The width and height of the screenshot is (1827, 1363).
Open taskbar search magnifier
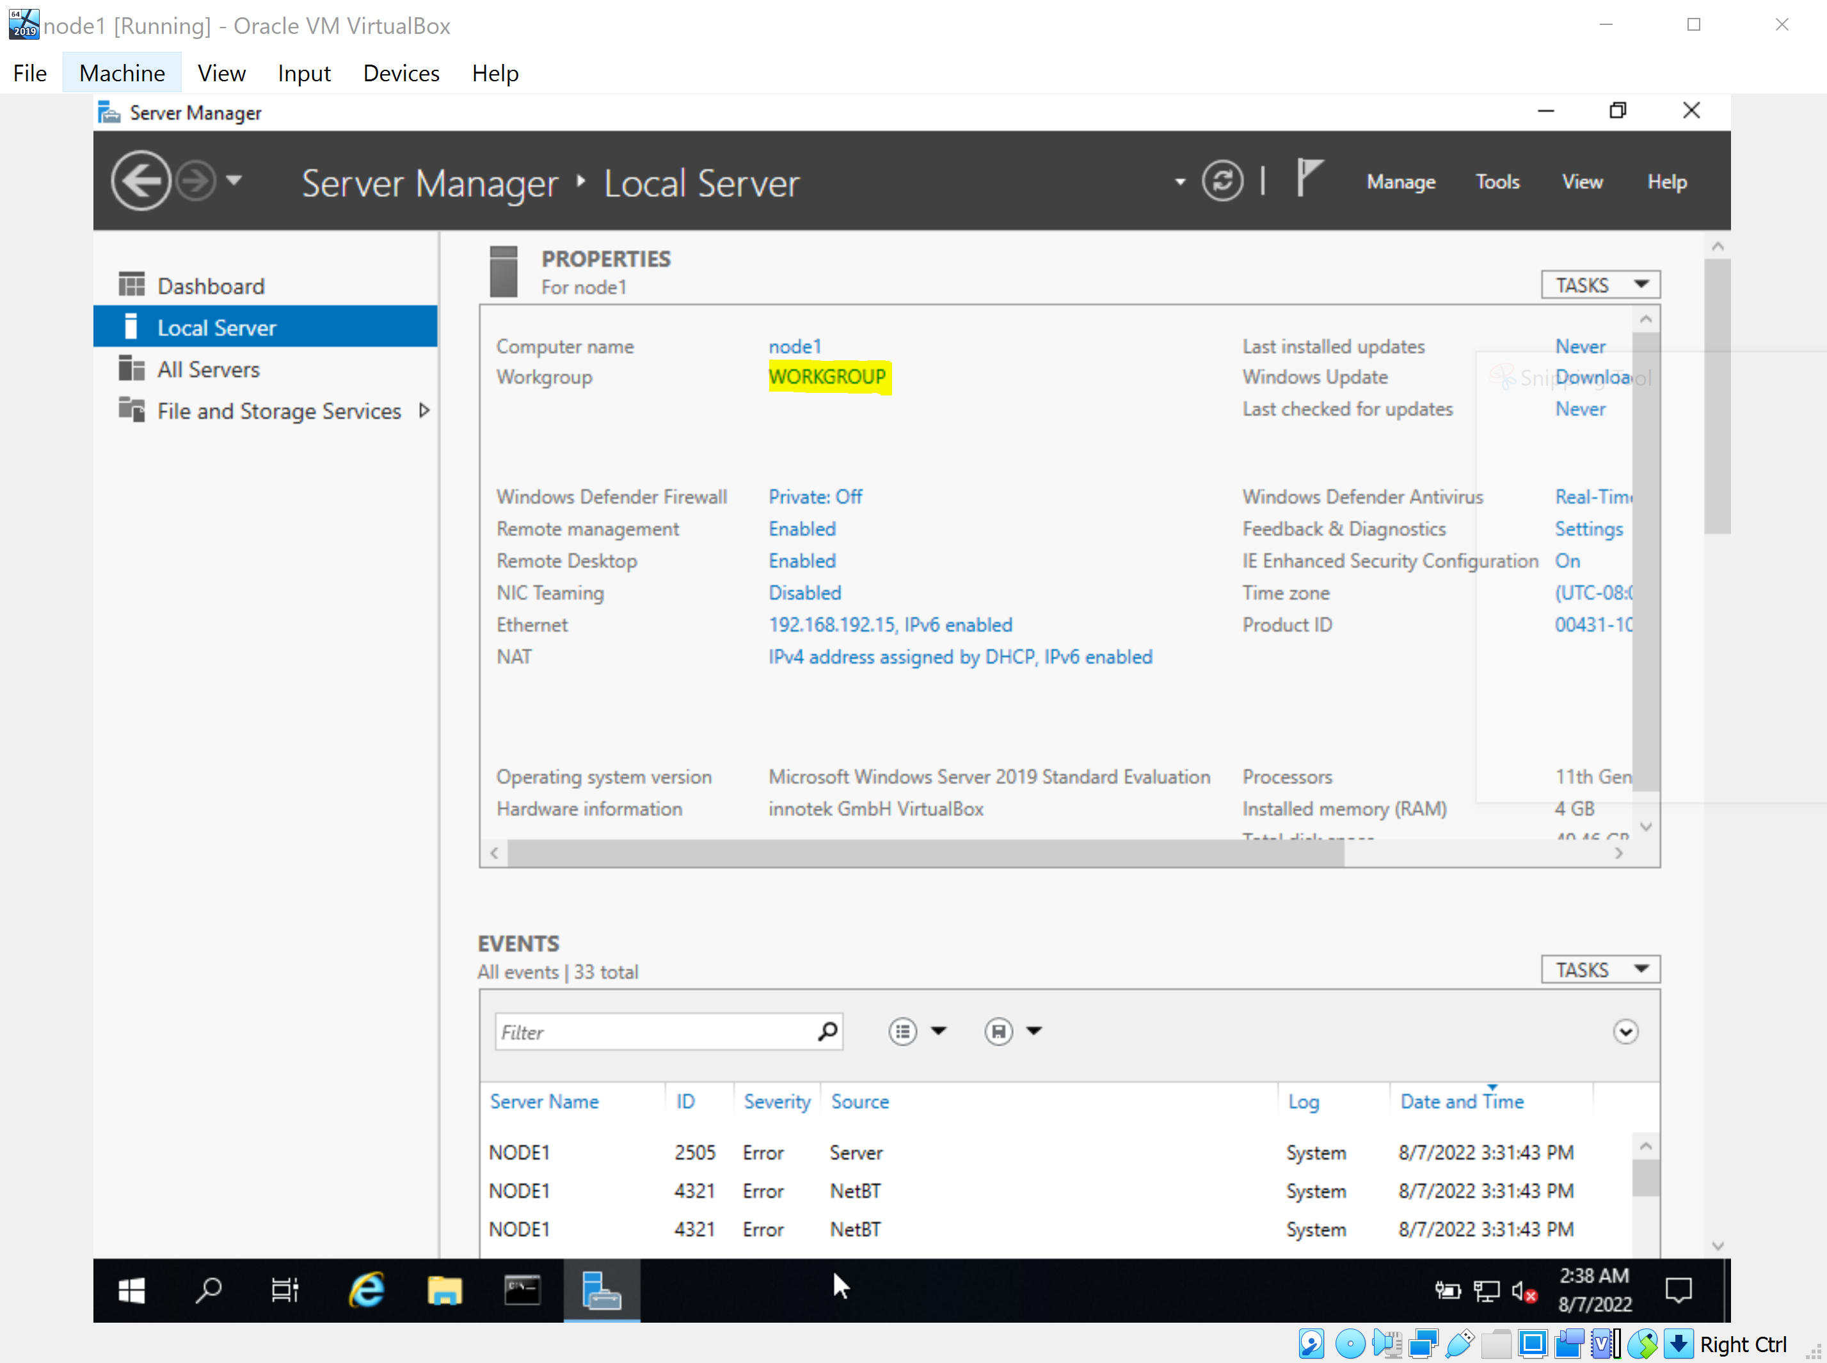pyautogui.click(x=208, y=1291)
